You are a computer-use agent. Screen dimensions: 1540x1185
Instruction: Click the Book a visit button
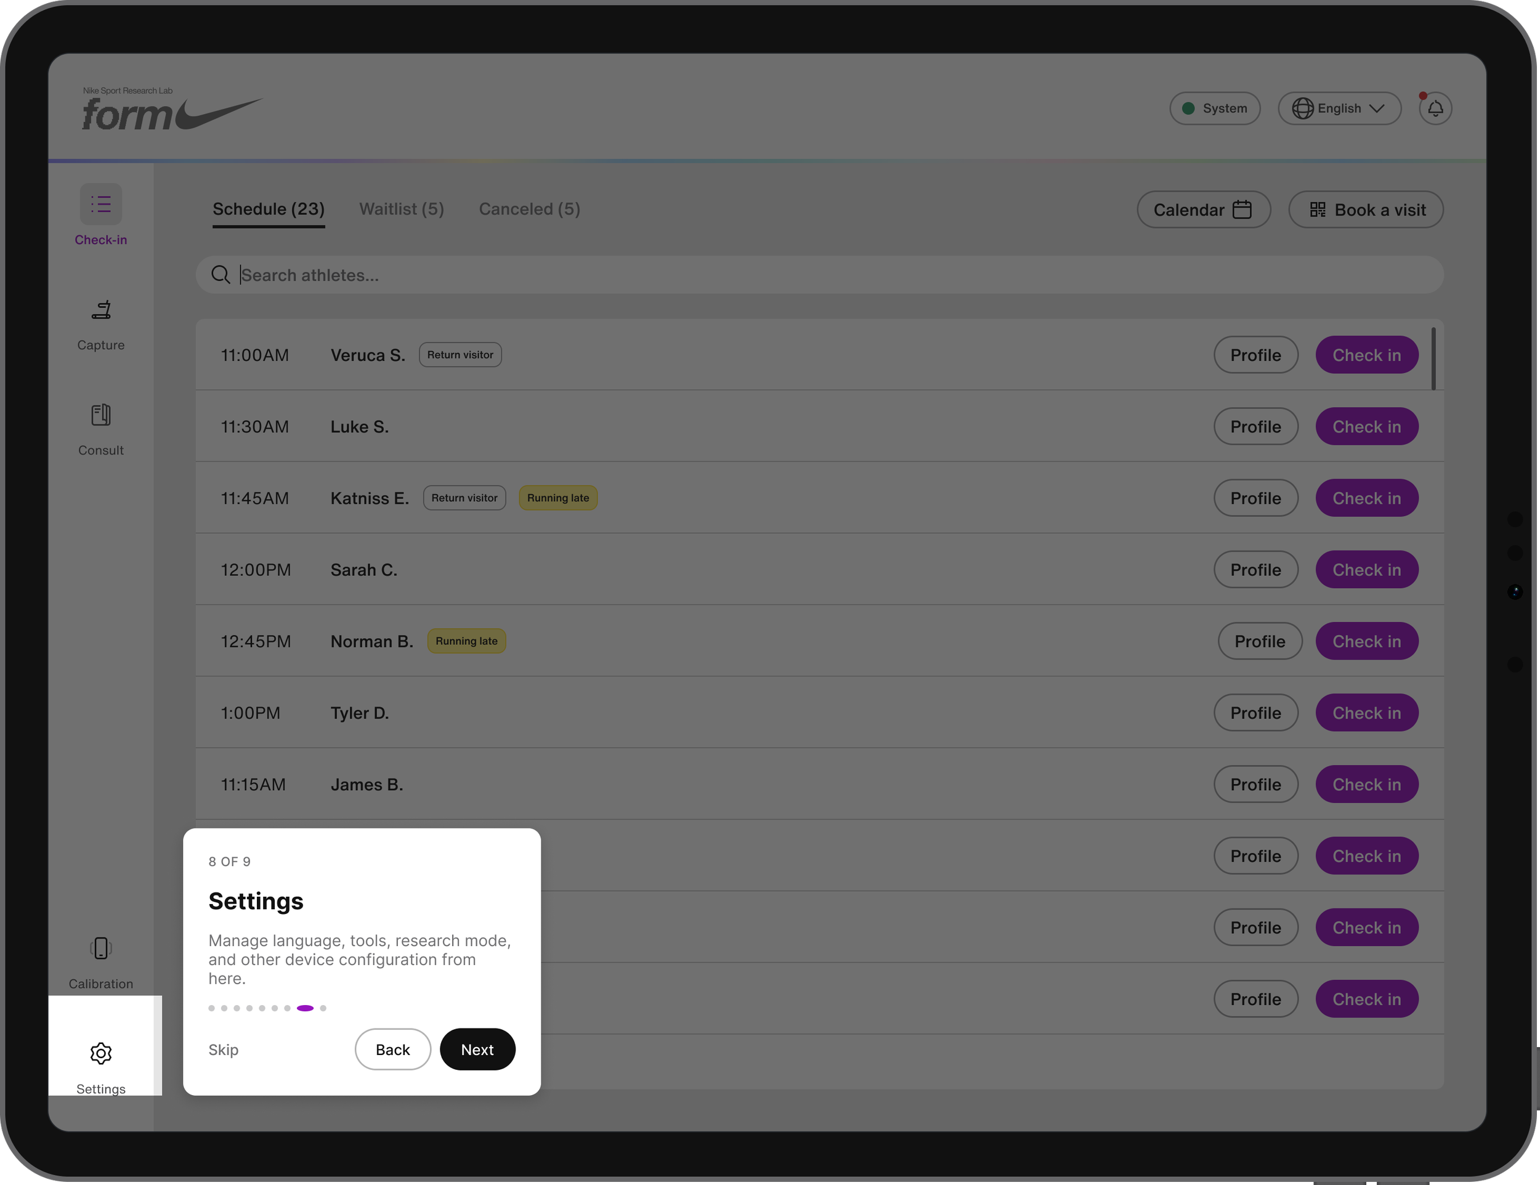(x=1366, y=209)
